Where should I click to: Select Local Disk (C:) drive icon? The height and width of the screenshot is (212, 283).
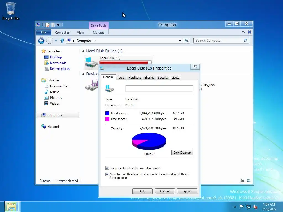(x=91, y=62)
